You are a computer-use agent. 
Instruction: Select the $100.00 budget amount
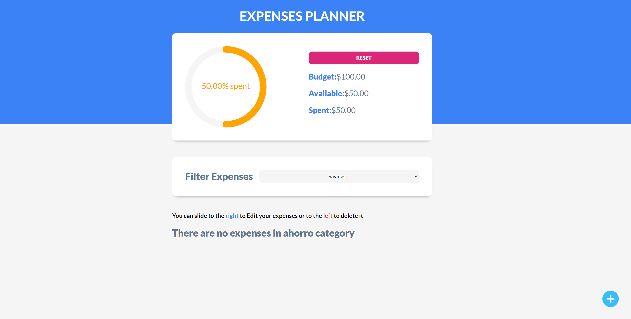pyautogui.click(x=351, y=77)
